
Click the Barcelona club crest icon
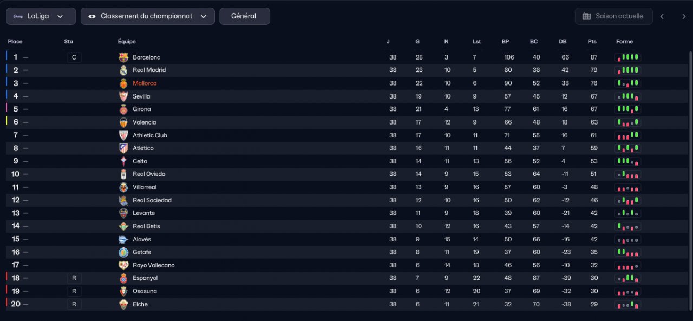123,57
